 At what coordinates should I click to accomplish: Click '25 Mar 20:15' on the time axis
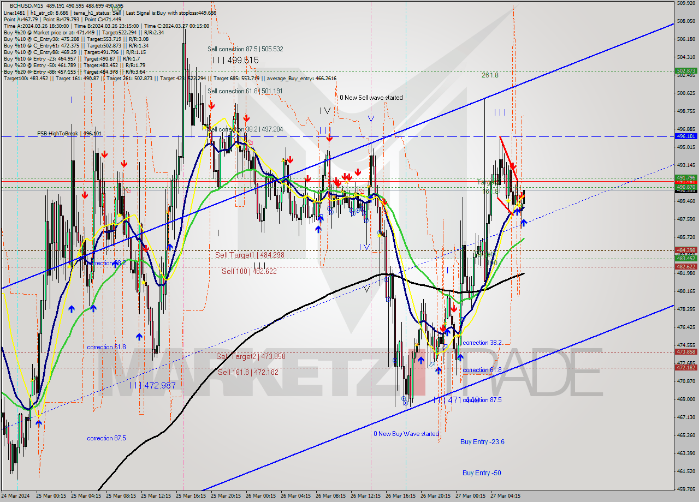[x=226, y=497]
